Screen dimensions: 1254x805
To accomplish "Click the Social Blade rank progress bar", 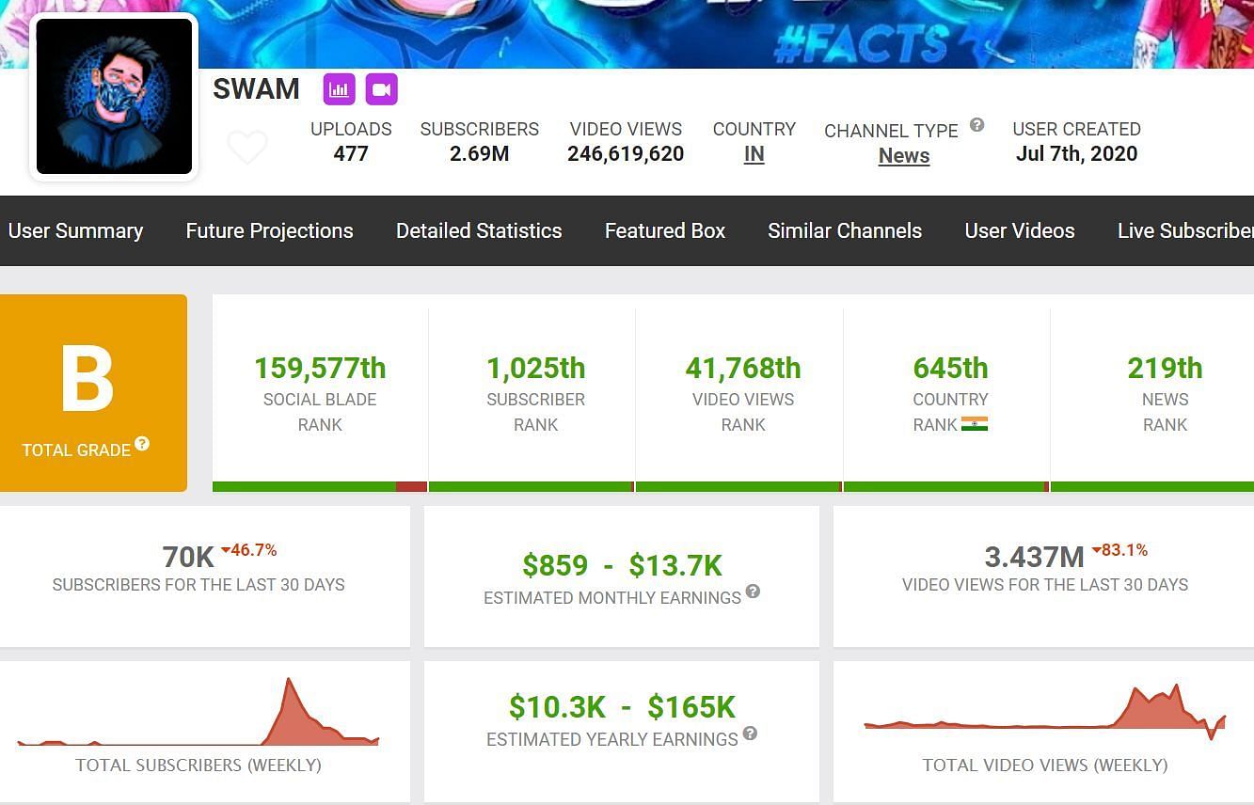I will (x=320, y=486).
